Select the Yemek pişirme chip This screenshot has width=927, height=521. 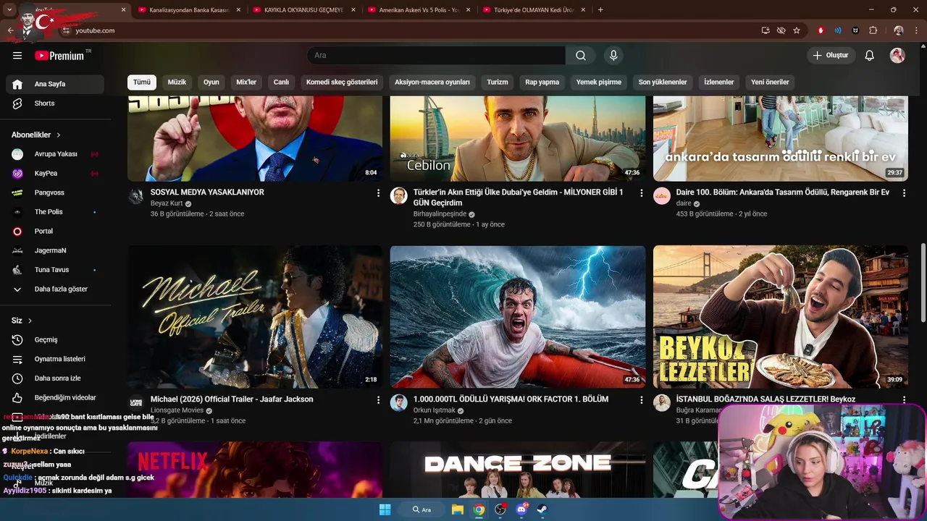click(x=599, y=82)
